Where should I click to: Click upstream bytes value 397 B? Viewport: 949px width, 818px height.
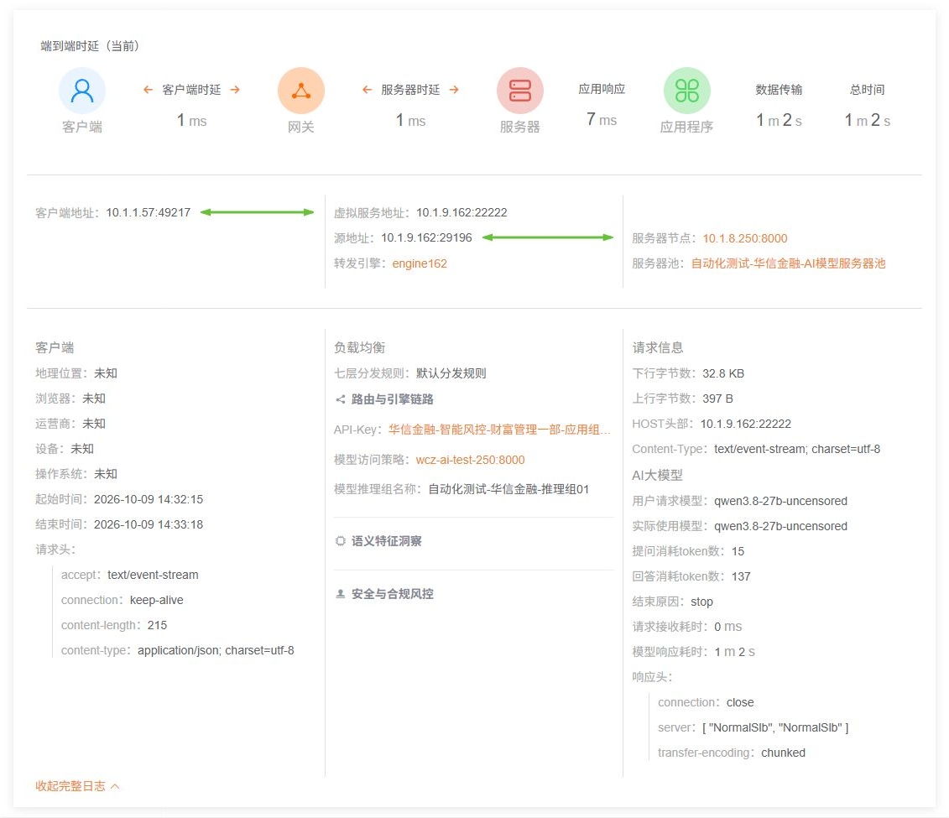point(717,399)
